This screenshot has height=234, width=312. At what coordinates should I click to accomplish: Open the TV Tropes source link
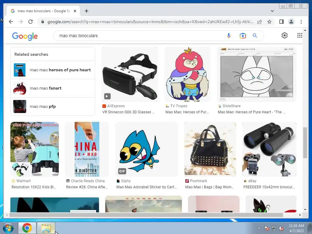click(176, 106)
